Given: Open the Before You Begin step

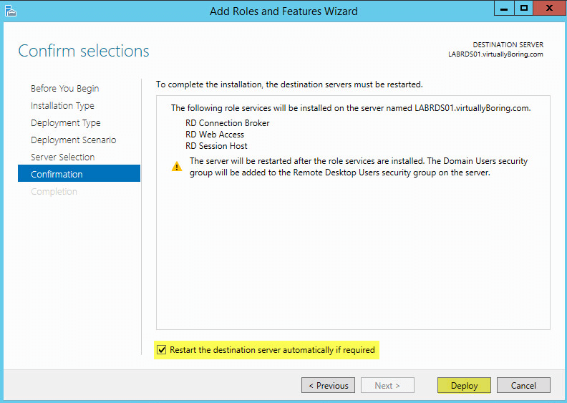Looking at the screenshot, I should point(64,89).
